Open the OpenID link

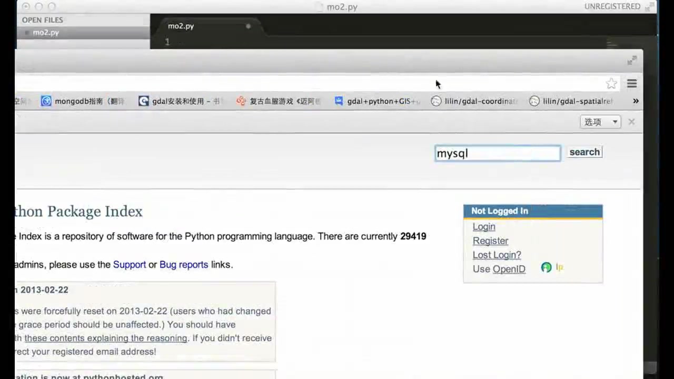click(509, 270)
